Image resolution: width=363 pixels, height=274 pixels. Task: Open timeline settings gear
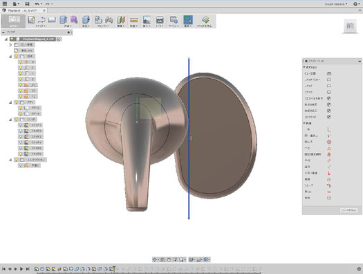point(359,269)
